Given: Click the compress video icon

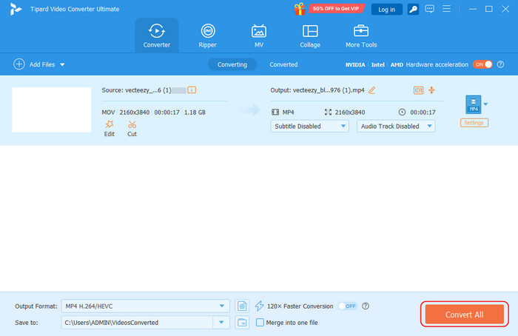Looking at the screenshot, I should coord(431,90).
